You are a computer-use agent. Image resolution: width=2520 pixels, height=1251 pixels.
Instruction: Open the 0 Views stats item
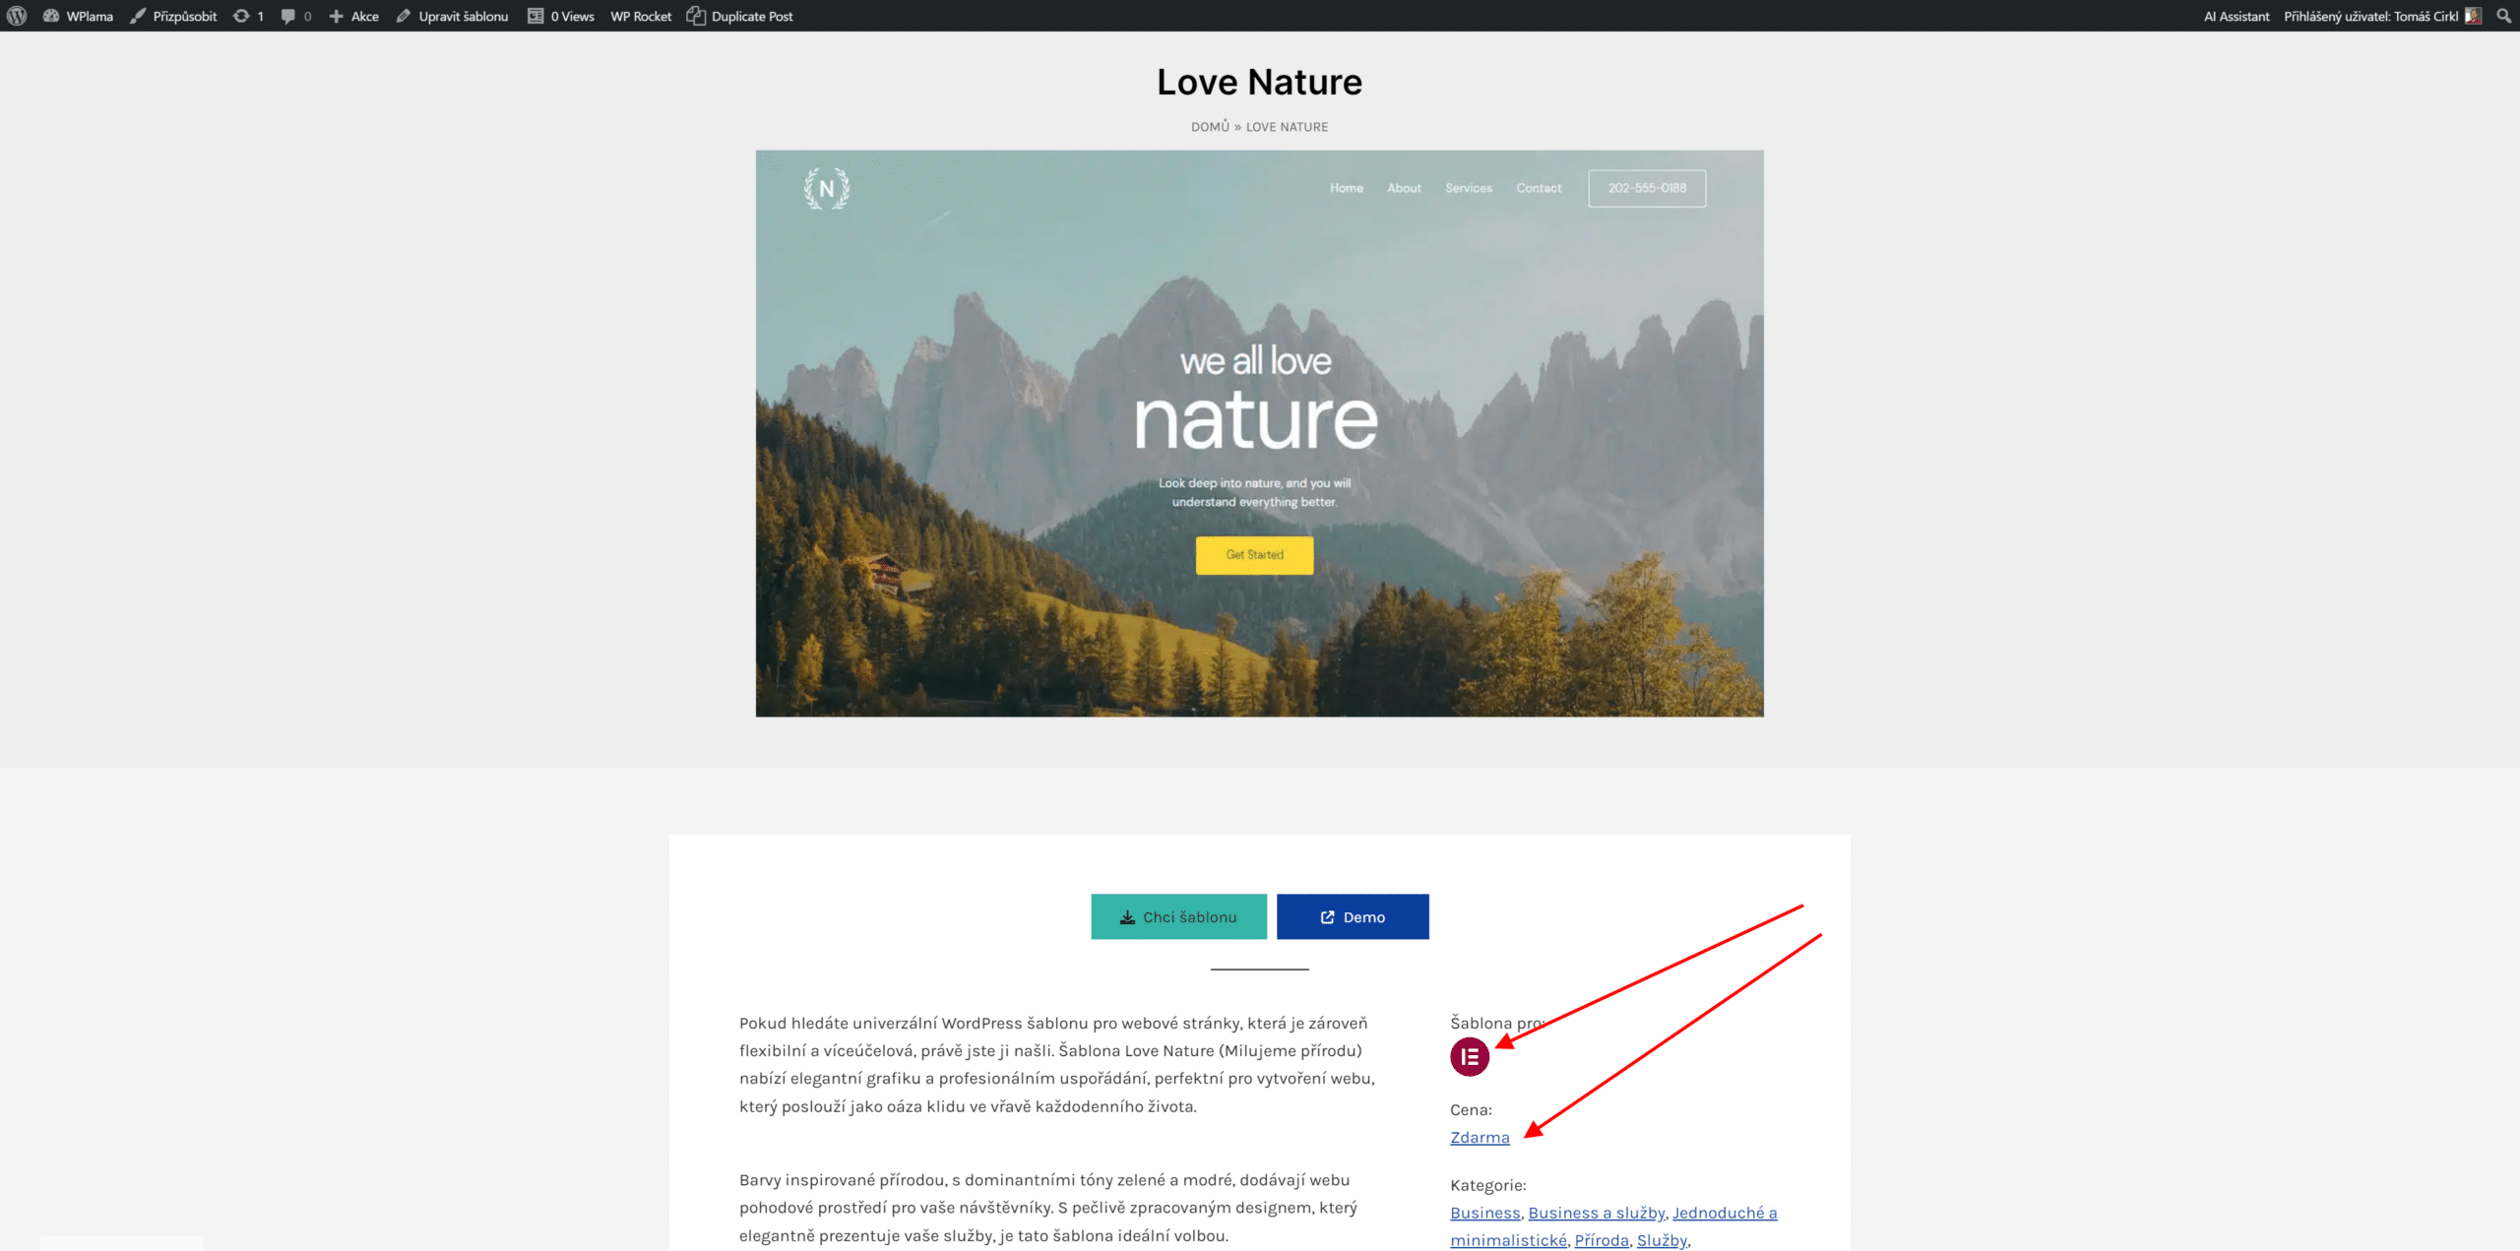561,16
